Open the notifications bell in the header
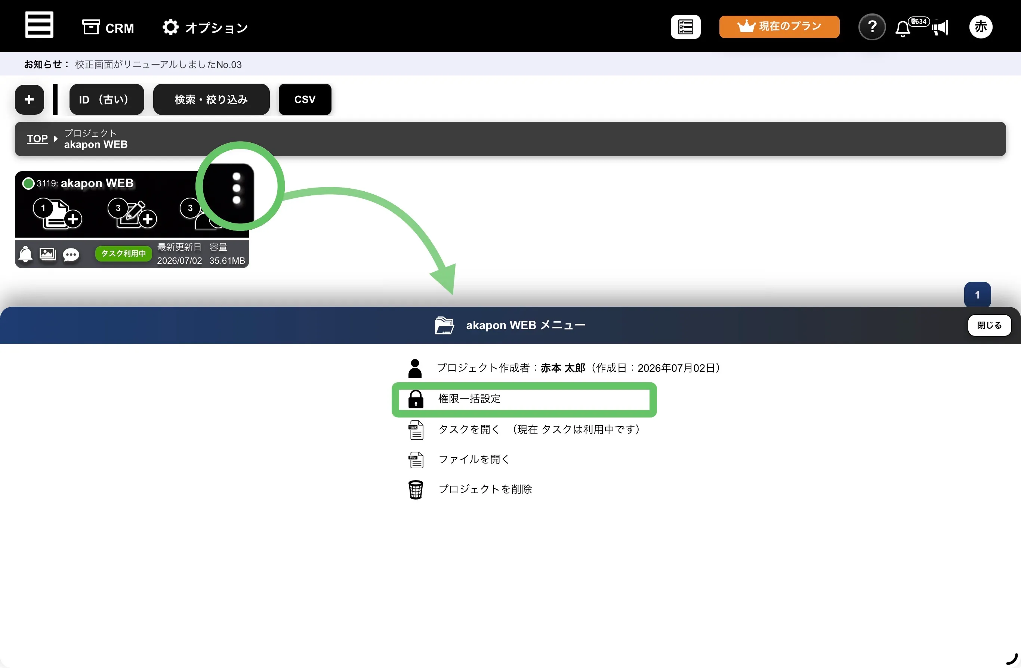The height and width of the screenshot is (668, 1021). 903,29
